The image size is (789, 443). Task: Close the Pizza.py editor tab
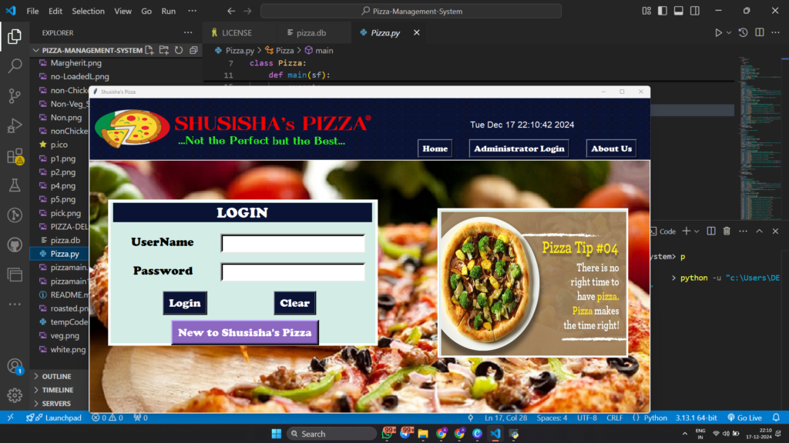(x=416, y=32)
